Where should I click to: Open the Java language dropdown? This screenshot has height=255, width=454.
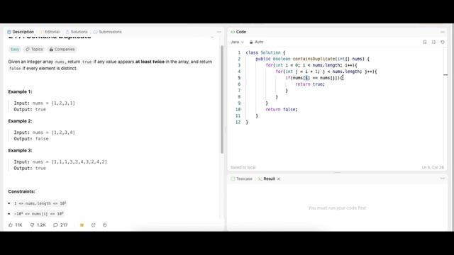click(237, 42)
